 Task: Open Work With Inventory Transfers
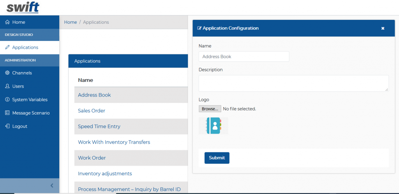tap(114, 142)
